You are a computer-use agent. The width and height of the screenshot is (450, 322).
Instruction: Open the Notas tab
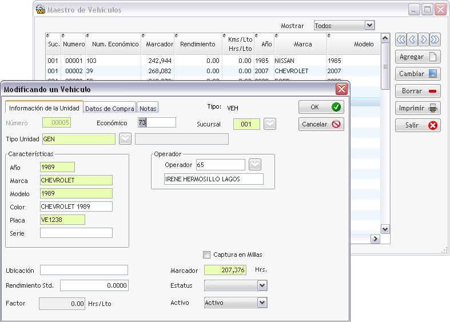148,108
